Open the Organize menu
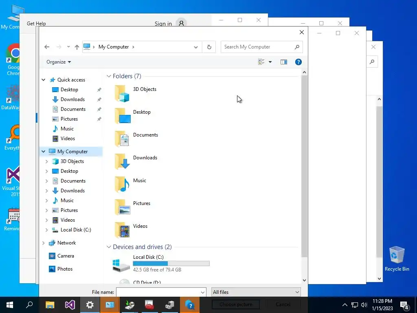 point(59,62)
